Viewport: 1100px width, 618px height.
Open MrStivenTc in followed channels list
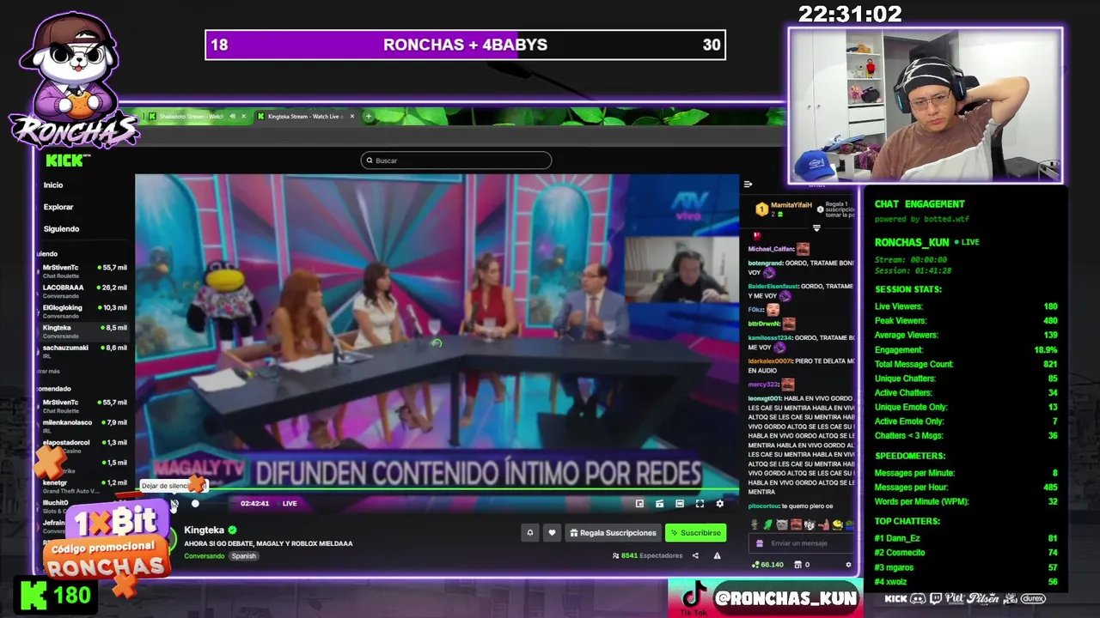pos(84,270)
